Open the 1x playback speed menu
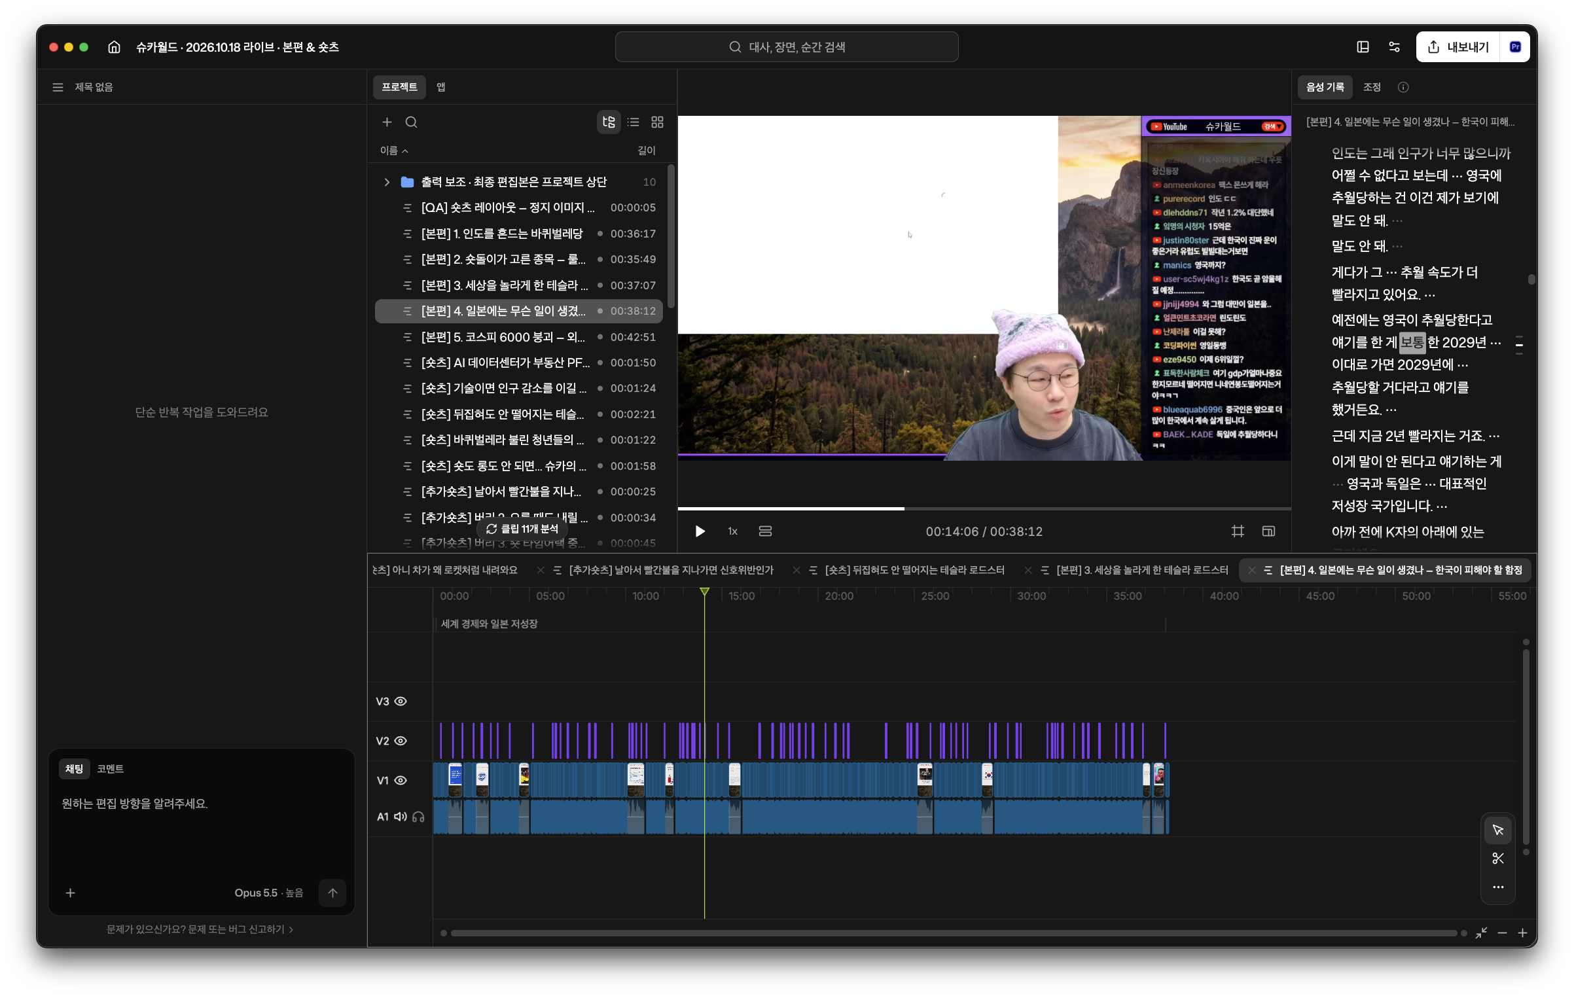 pyautogui.click(x=732, y=531)
